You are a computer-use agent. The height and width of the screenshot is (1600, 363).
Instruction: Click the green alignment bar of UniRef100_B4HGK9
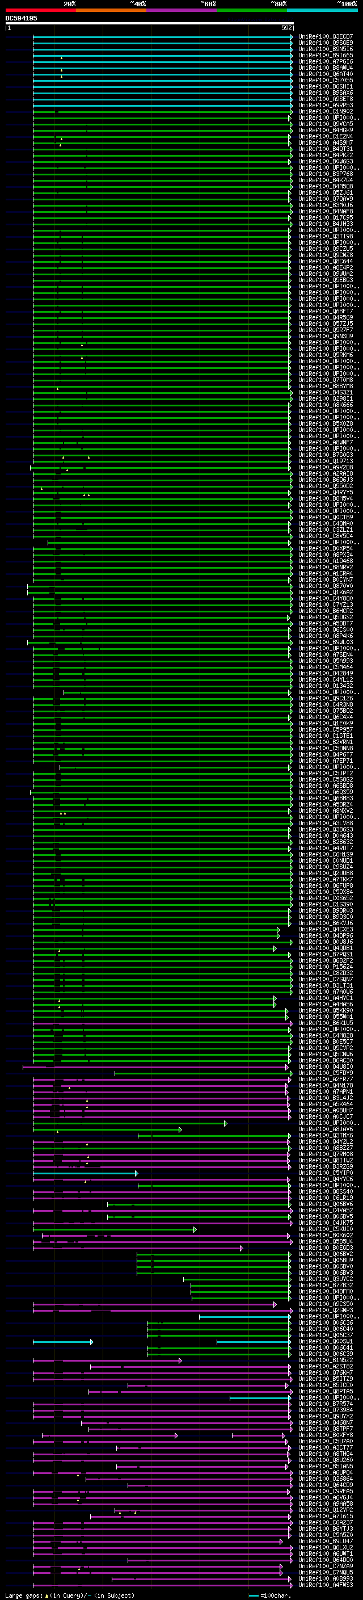pyautogui.click(x=163, y=131)
